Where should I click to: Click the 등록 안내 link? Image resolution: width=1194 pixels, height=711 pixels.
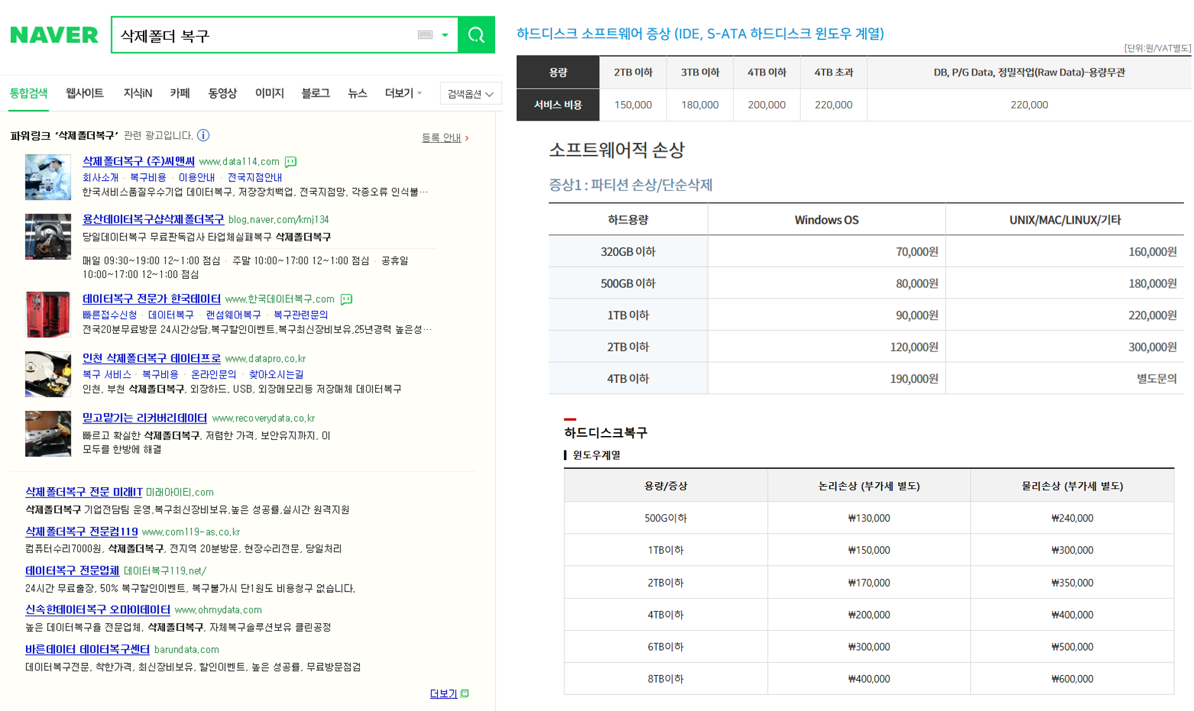coord(441,138)
